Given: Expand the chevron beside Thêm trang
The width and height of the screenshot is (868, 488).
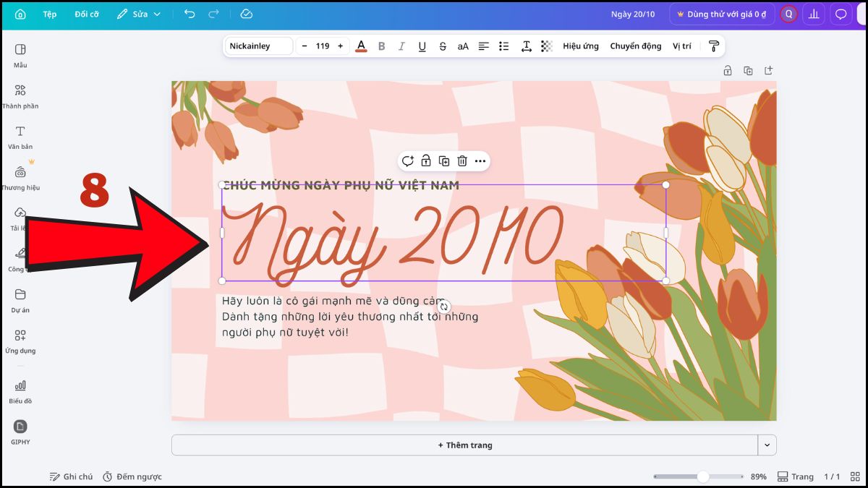Looking at the screenshot, I should (767, 445).
